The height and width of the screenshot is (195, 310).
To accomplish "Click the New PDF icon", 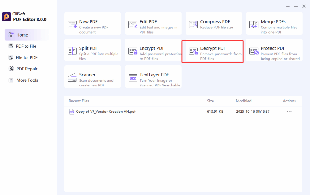I will pos(72,24).
